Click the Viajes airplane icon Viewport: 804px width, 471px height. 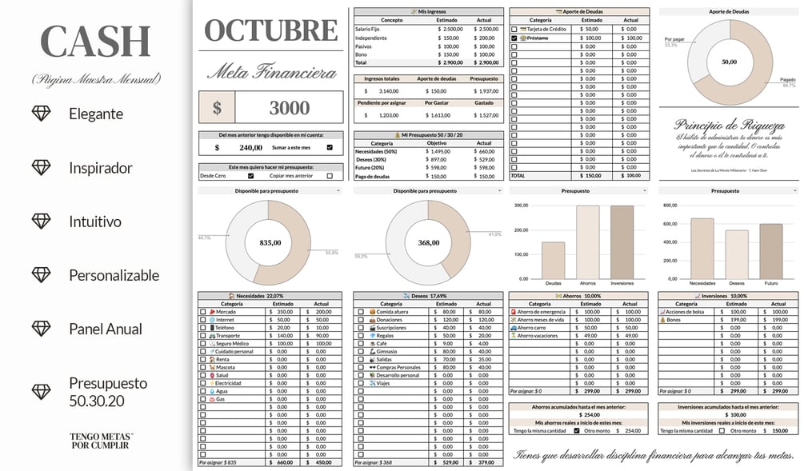click(x=372, y=383)
